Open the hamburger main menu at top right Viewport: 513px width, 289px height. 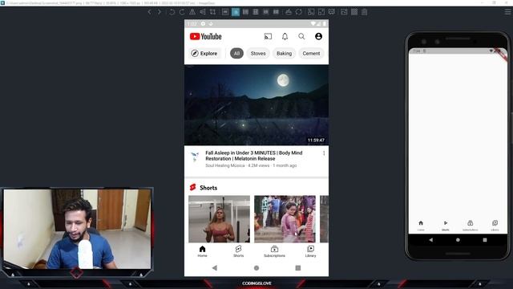pyautogui.click(x=507, y=12)
